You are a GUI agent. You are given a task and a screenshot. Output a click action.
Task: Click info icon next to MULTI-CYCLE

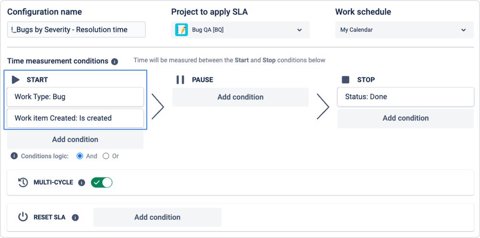[82, 183]
